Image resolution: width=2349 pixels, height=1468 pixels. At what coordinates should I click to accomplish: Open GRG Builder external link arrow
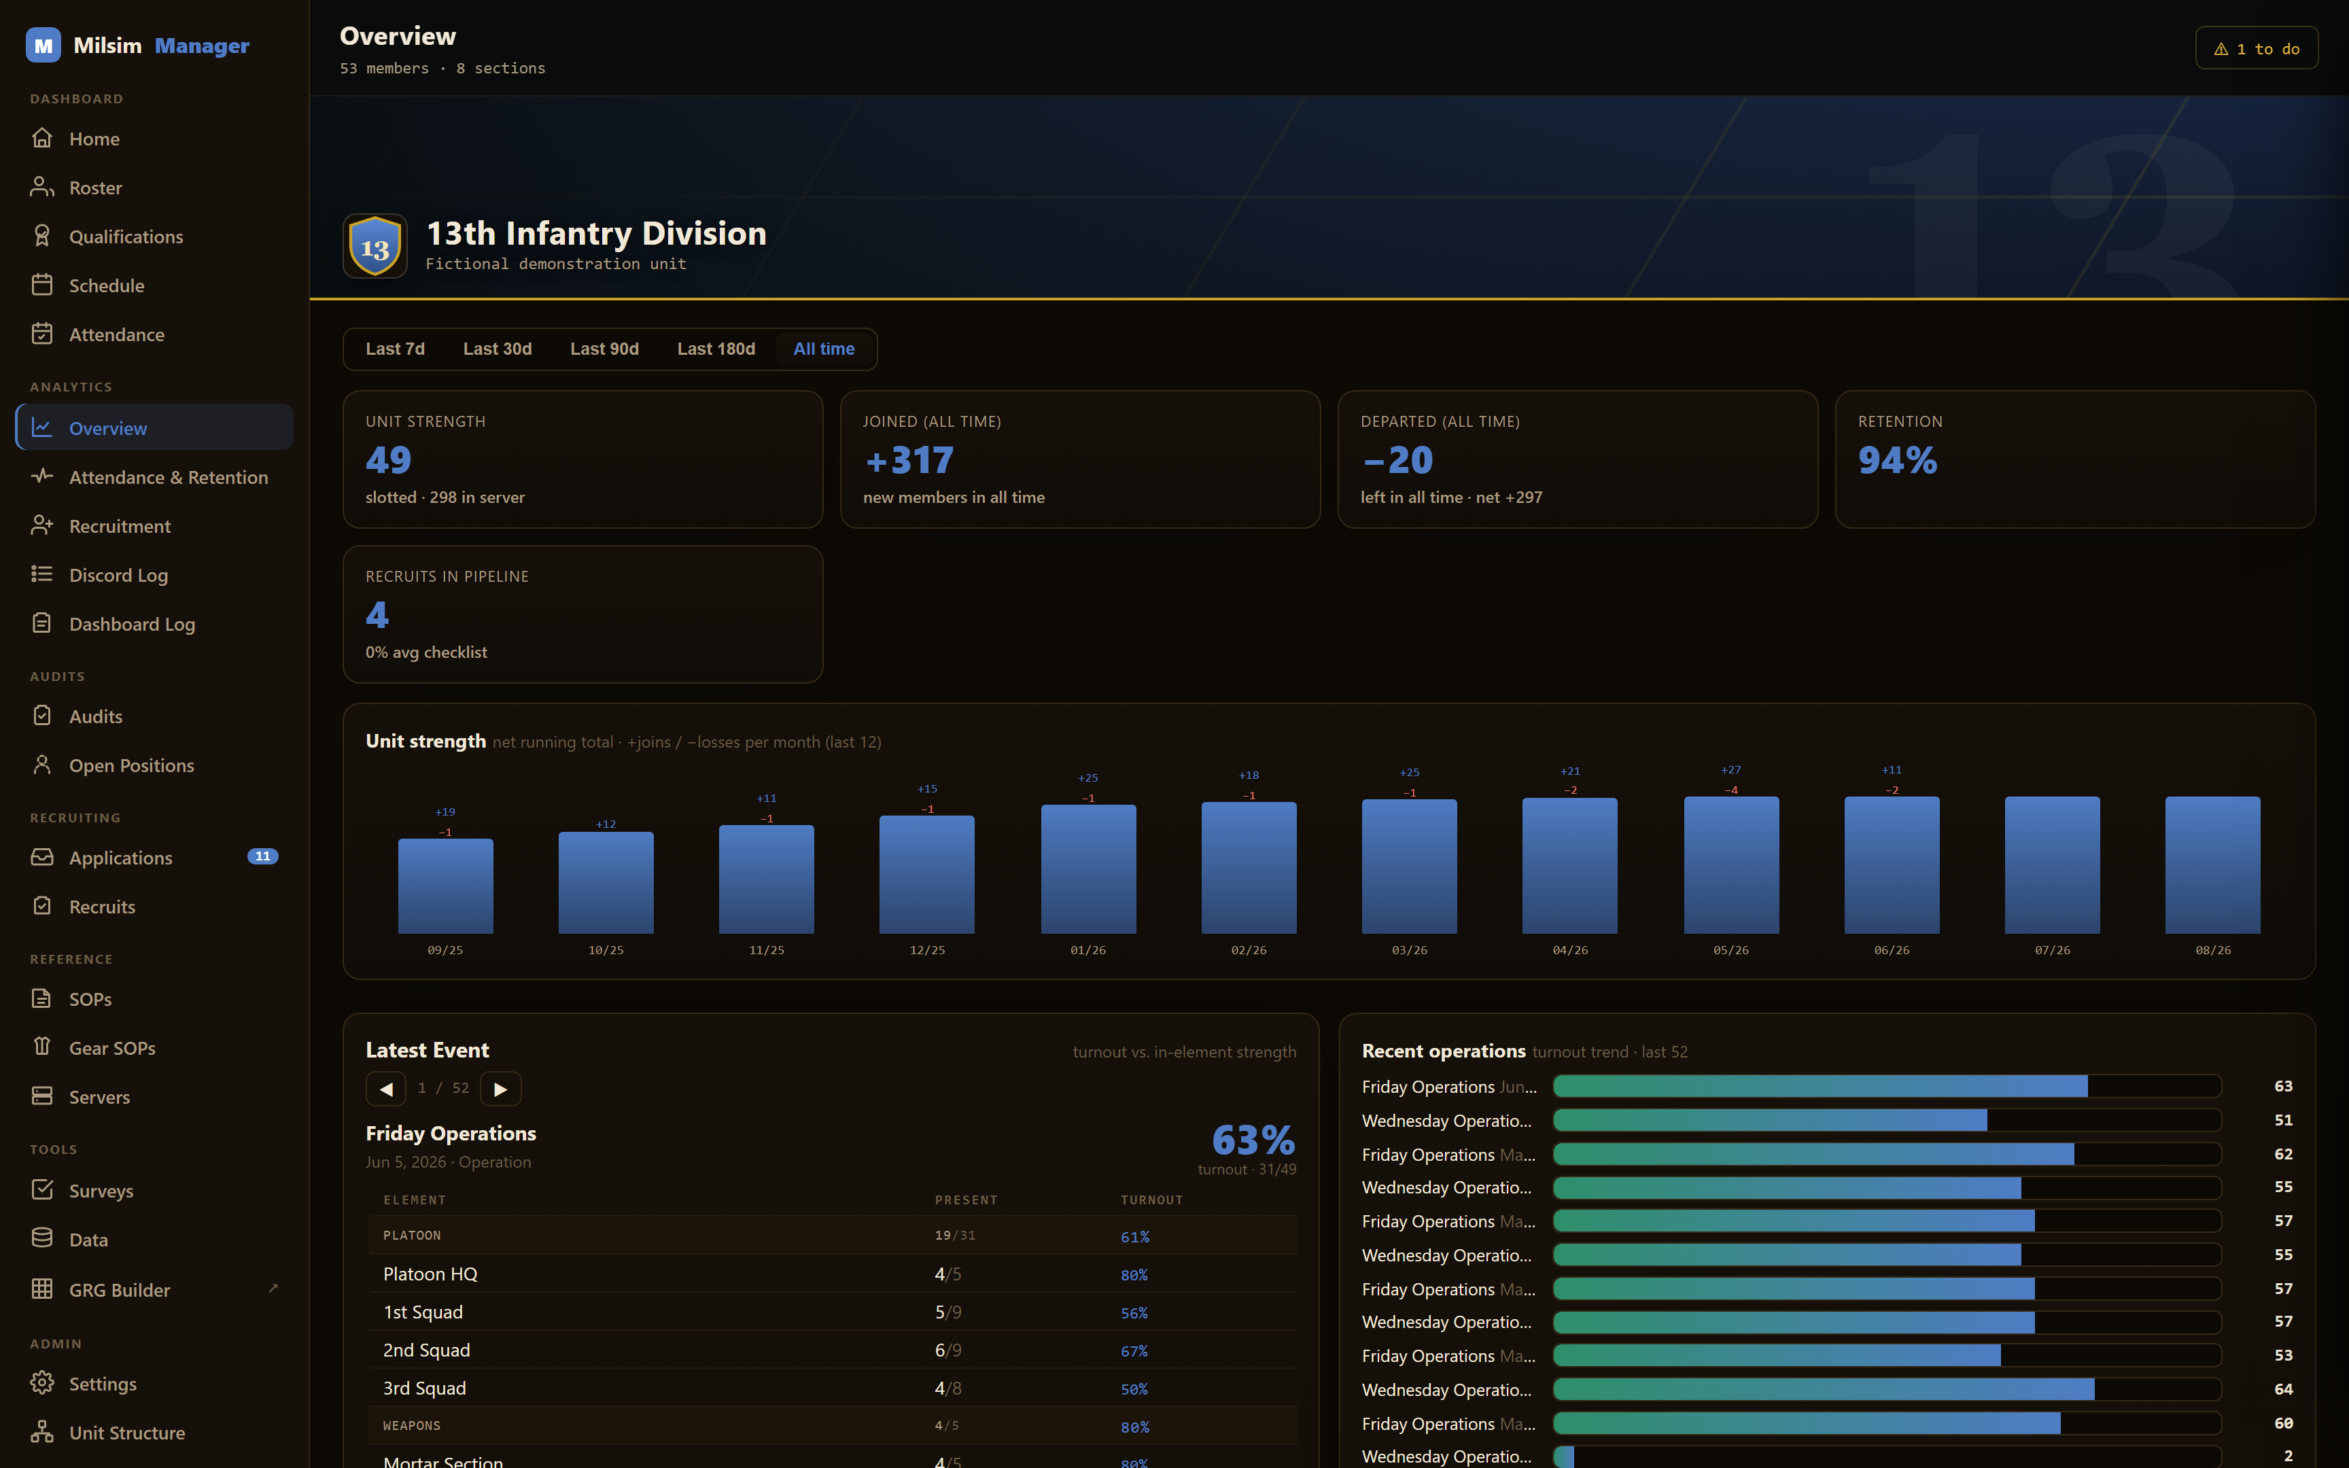coord(273,1289)
